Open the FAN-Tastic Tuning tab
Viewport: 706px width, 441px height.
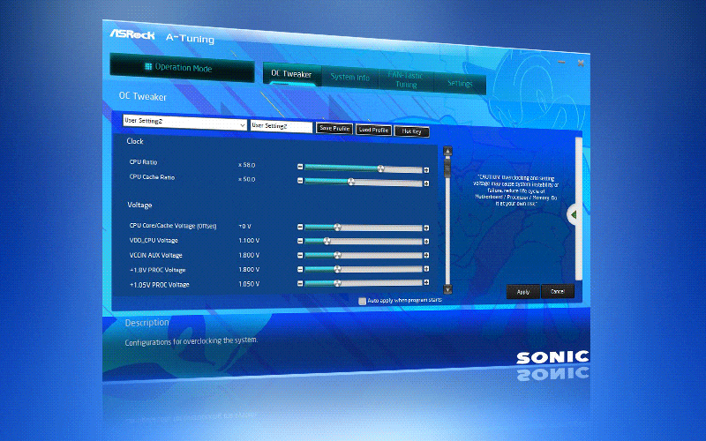click(406, 80)
